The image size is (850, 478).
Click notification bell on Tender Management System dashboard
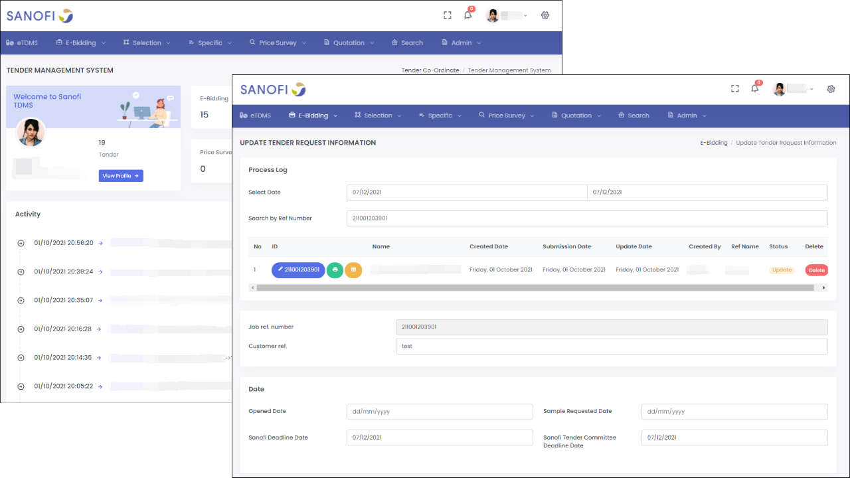pyautogui.click(x=467, y=15)
